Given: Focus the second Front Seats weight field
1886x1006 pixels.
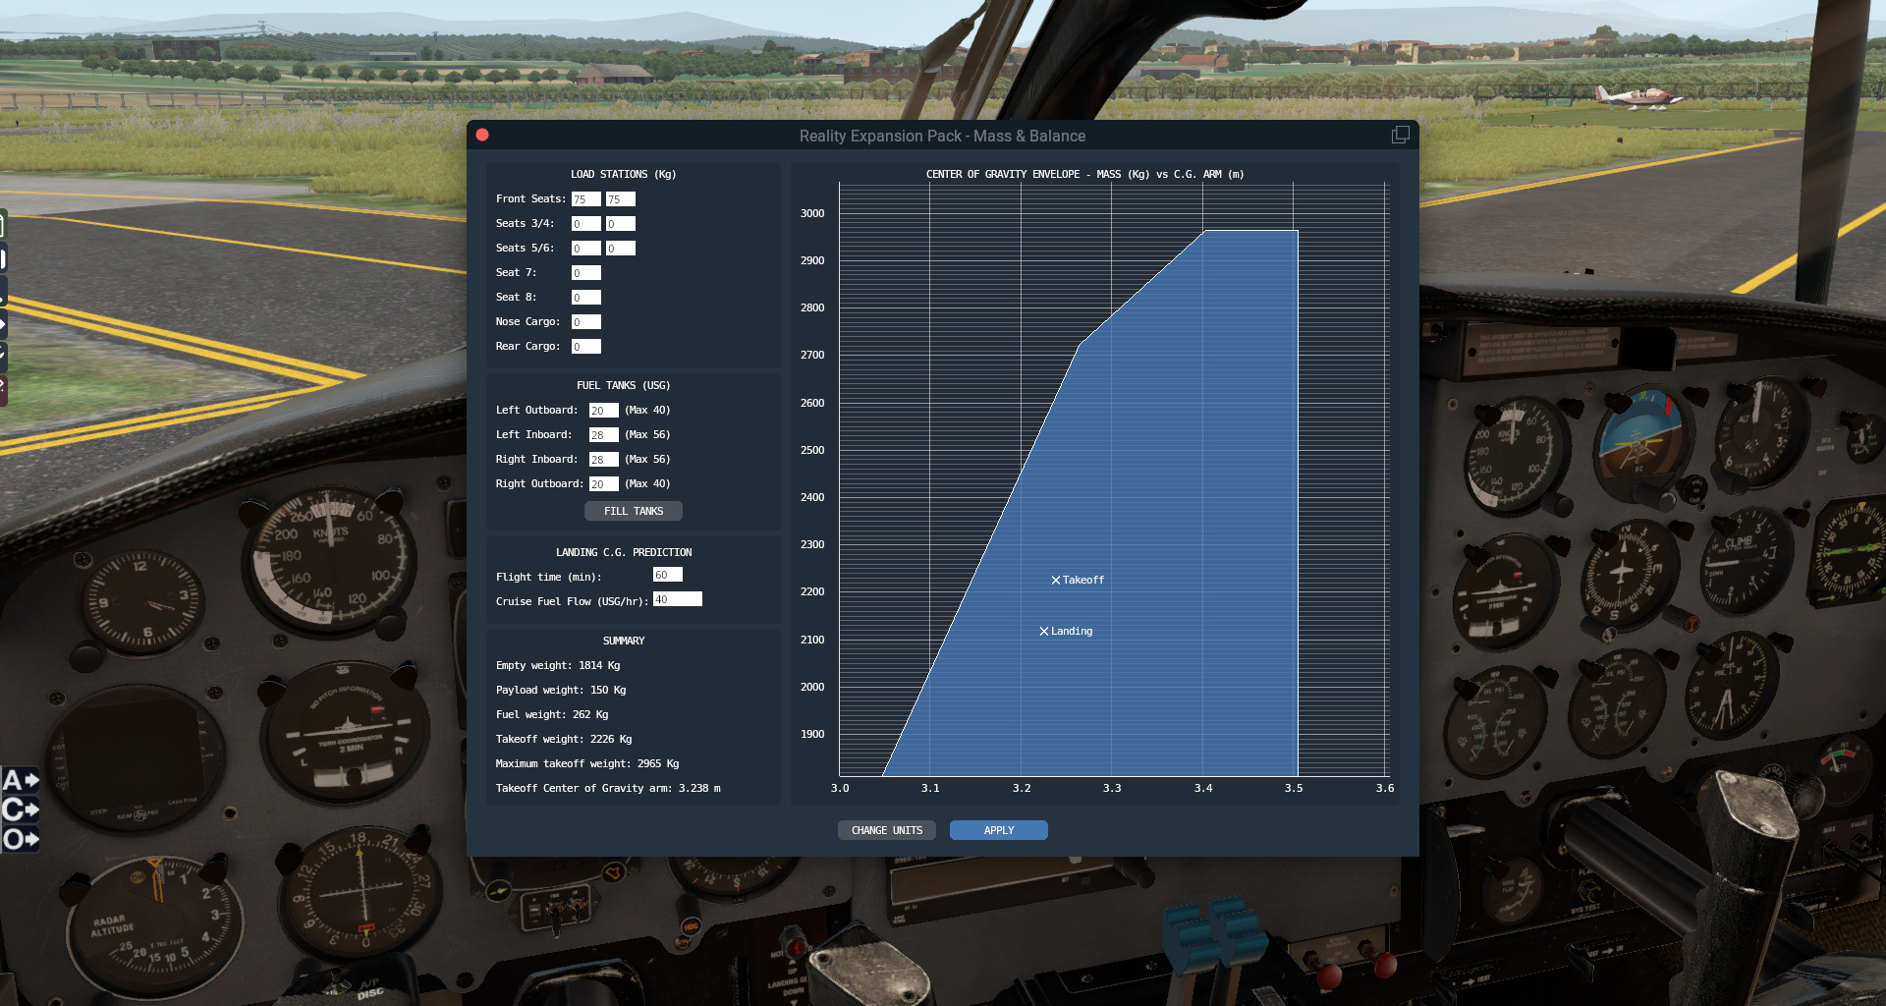Looking at the screenshot, I should (621, 199).
